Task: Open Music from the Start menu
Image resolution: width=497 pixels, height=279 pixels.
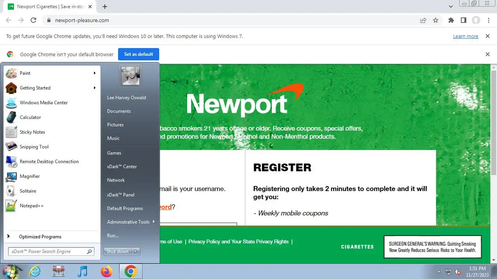Action: (x=113, y=138)
